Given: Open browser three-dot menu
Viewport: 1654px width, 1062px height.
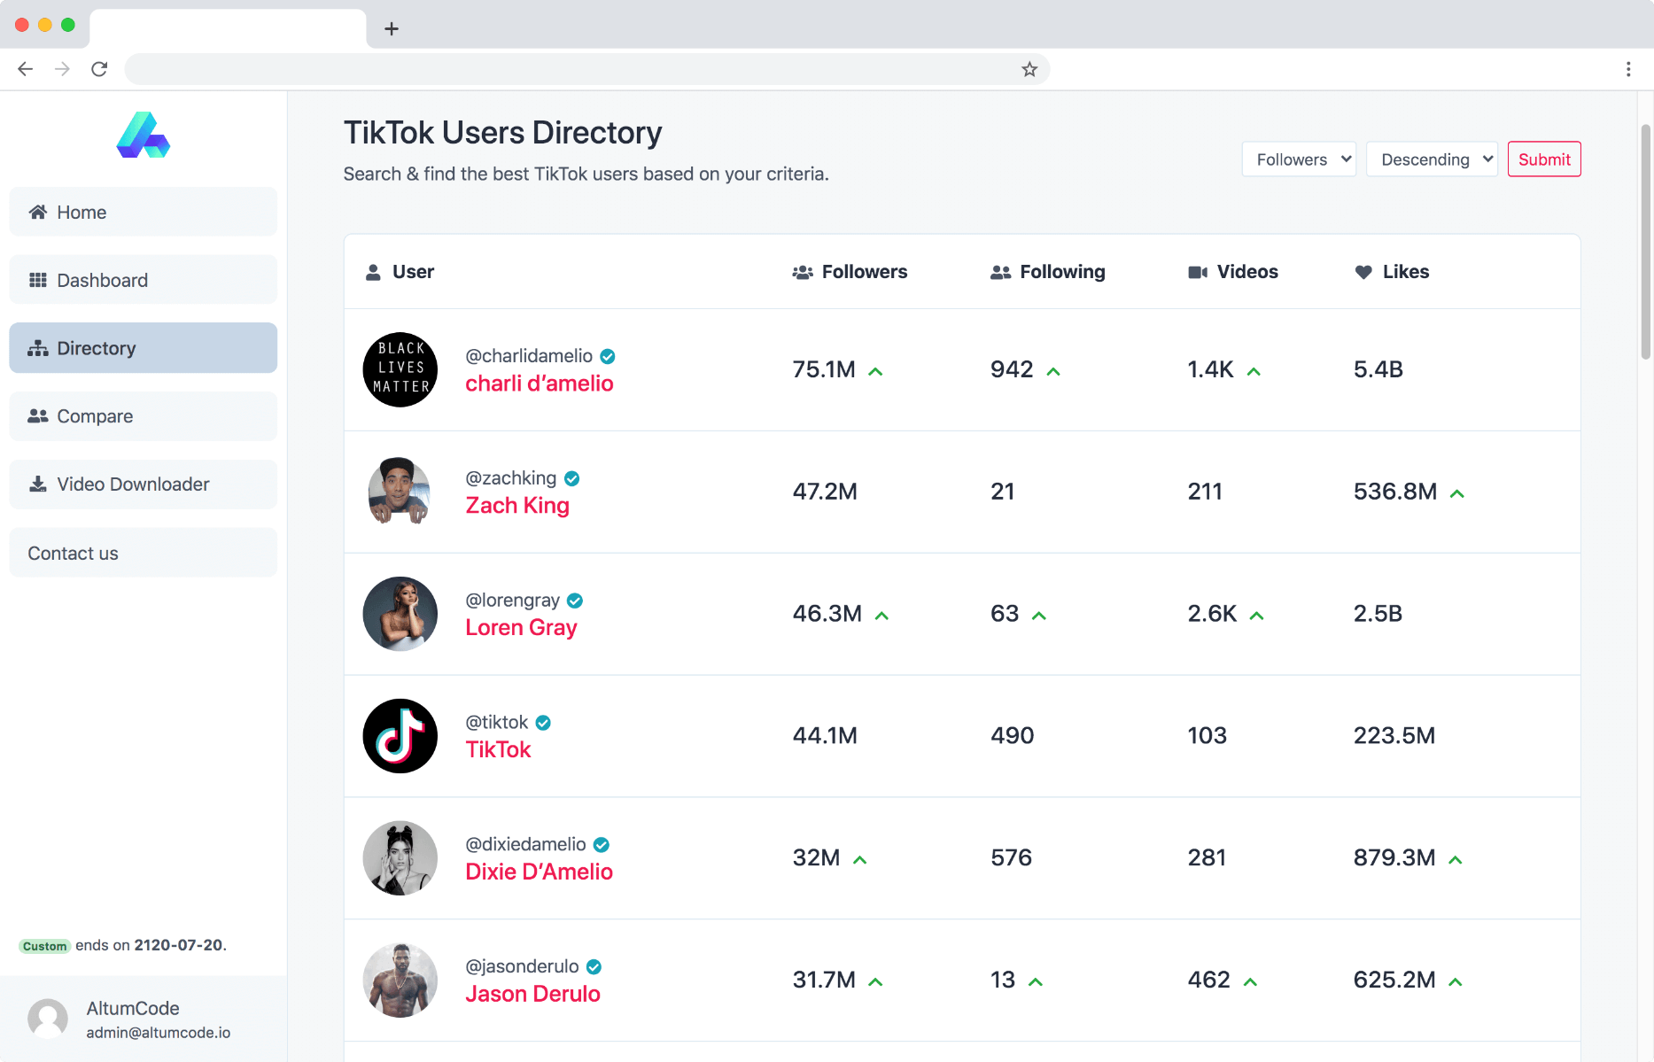Looking at the screenshot, I should pyautogui.click(x=1627, y=69).
